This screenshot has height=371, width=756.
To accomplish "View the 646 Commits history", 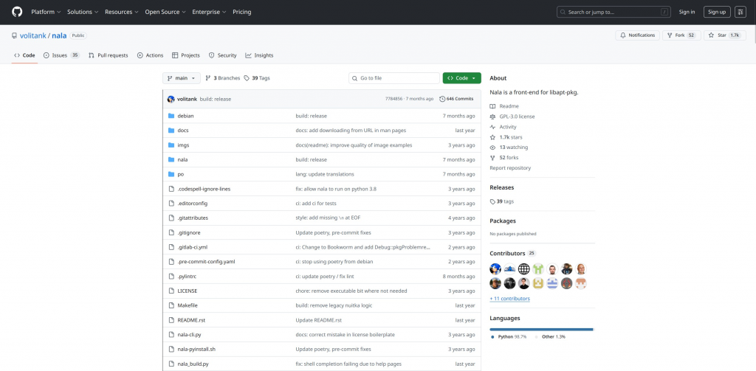I will point(456,99).
